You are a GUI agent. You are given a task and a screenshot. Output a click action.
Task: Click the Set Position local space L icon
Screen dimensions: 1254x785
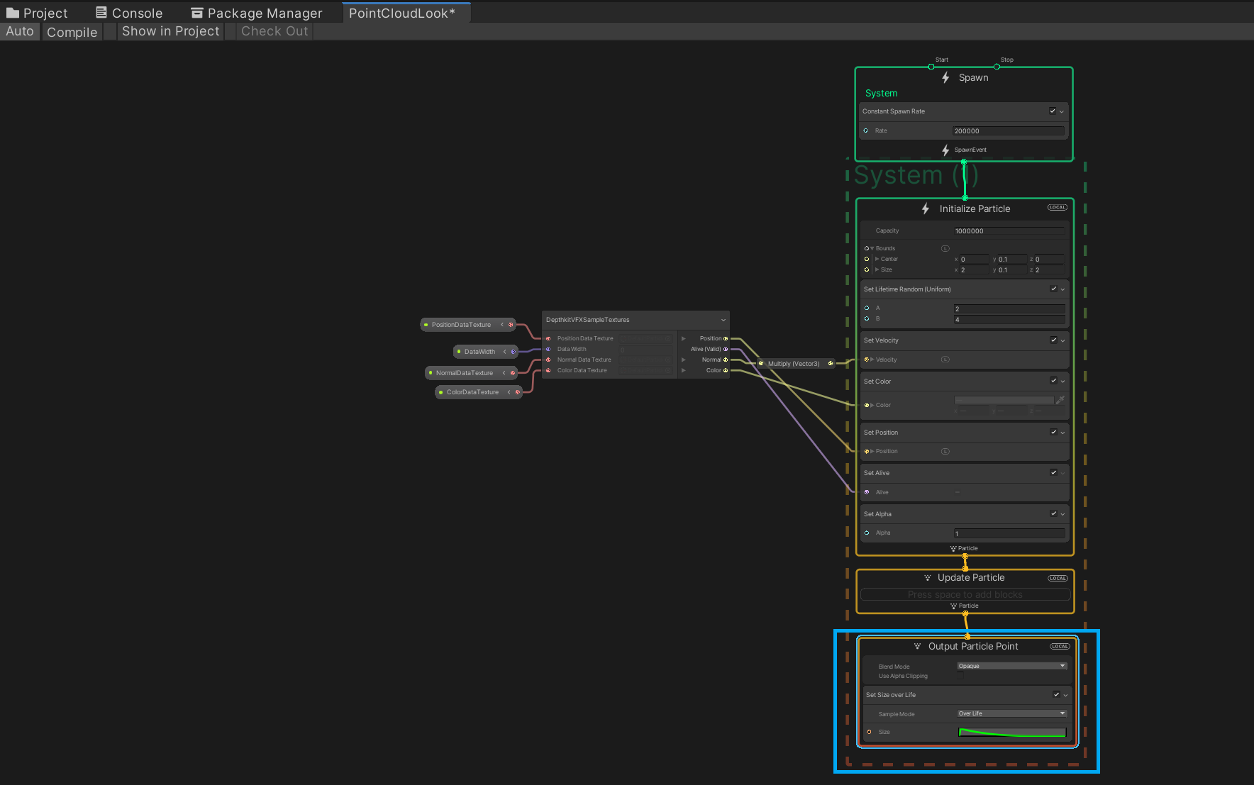945,451
